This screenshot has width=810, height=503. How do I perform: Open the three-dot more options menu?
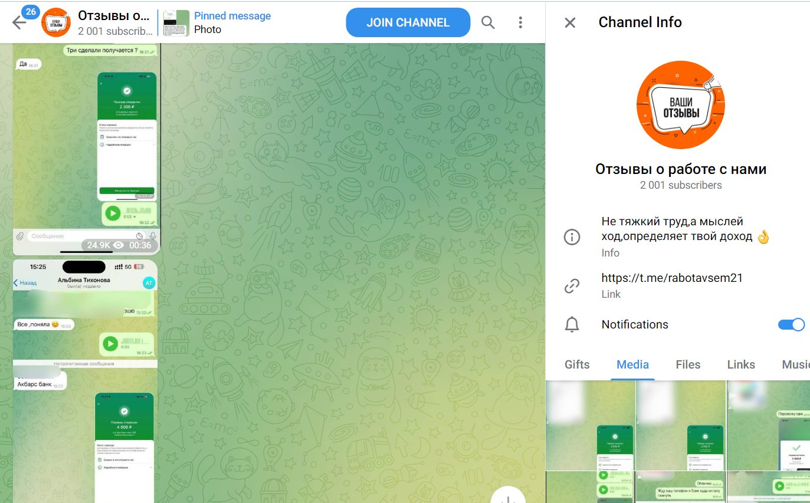point(520,22)
